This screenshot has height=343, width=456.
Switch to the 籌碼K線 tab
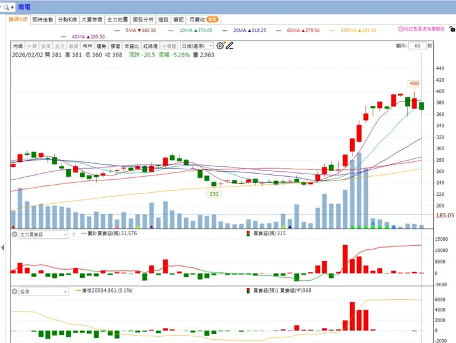click(x=18, y=20)
